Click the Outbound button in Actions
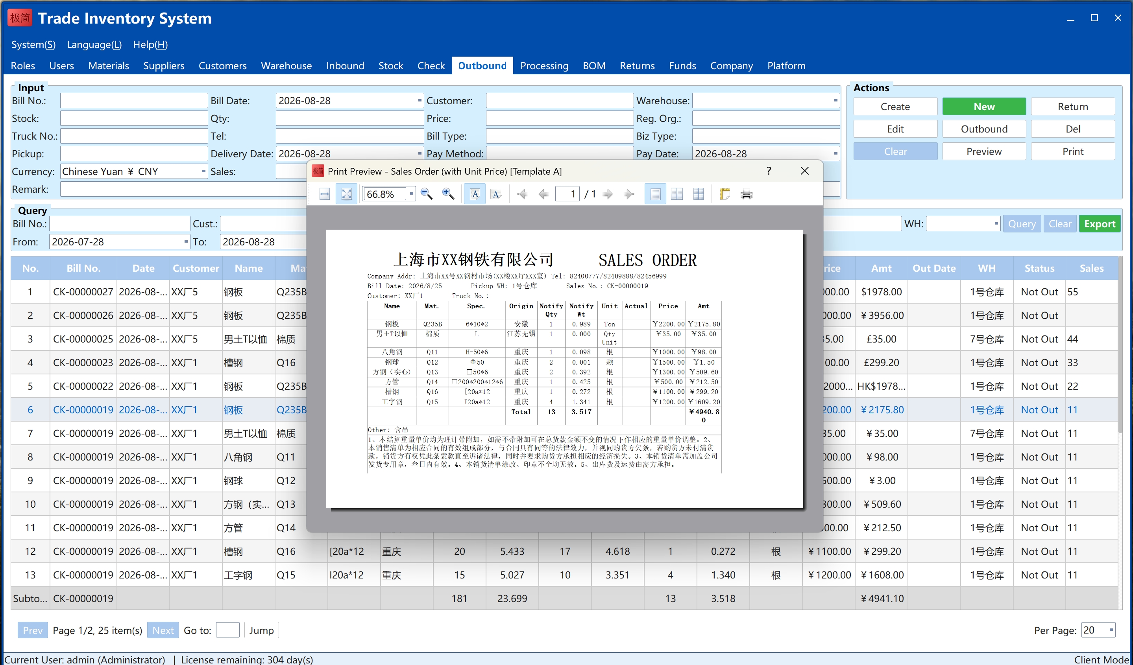Image resolution: width=1133 pixels, height=665 pixels. click(x=984, y=129)
